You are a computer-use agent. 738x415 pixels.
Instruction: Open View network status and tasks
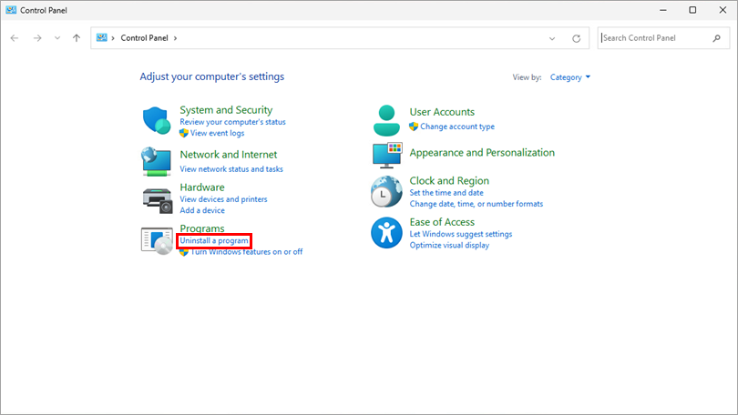[x=231, y=168]
